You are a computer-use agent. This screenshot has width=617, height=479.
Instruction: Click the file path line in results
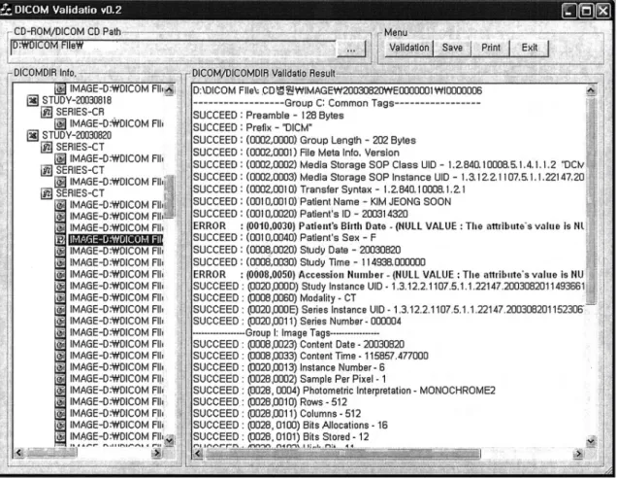coord(338,90)
